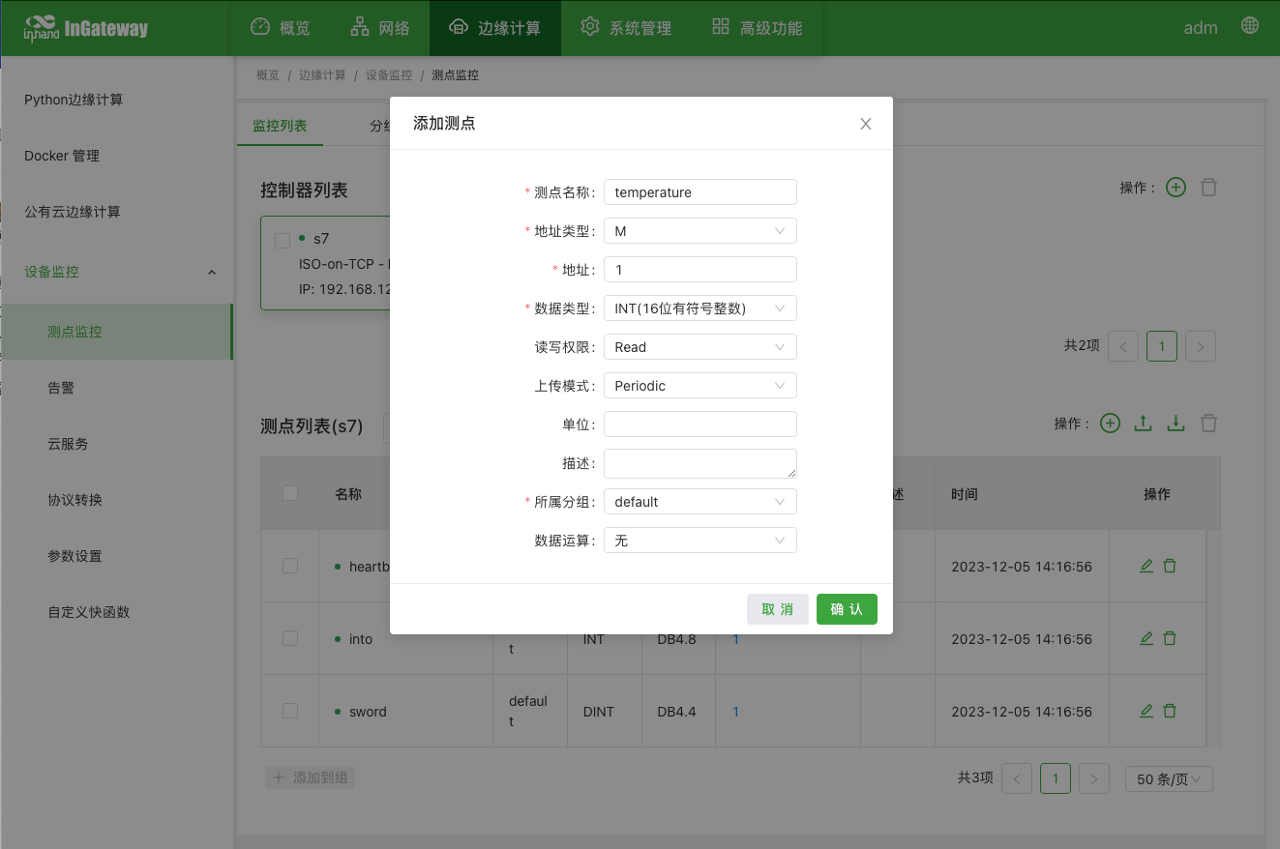The height and width of the screenshot is (849, 1280).
Task: Open the 地址类型 dropdown
Action: click(x=700, y=231)
